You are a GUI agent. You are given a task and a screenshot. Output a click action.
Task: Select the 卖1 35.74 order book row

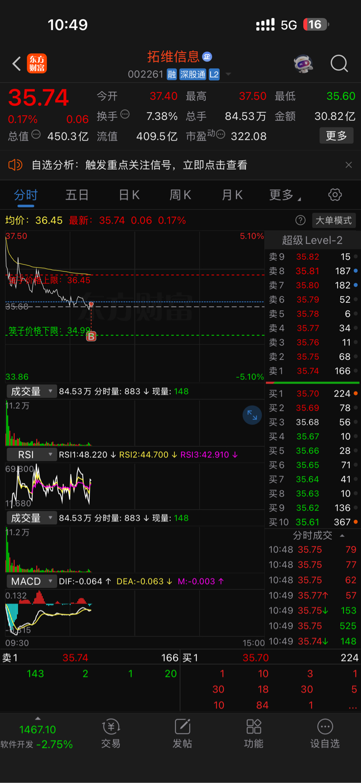pos(312,371)
